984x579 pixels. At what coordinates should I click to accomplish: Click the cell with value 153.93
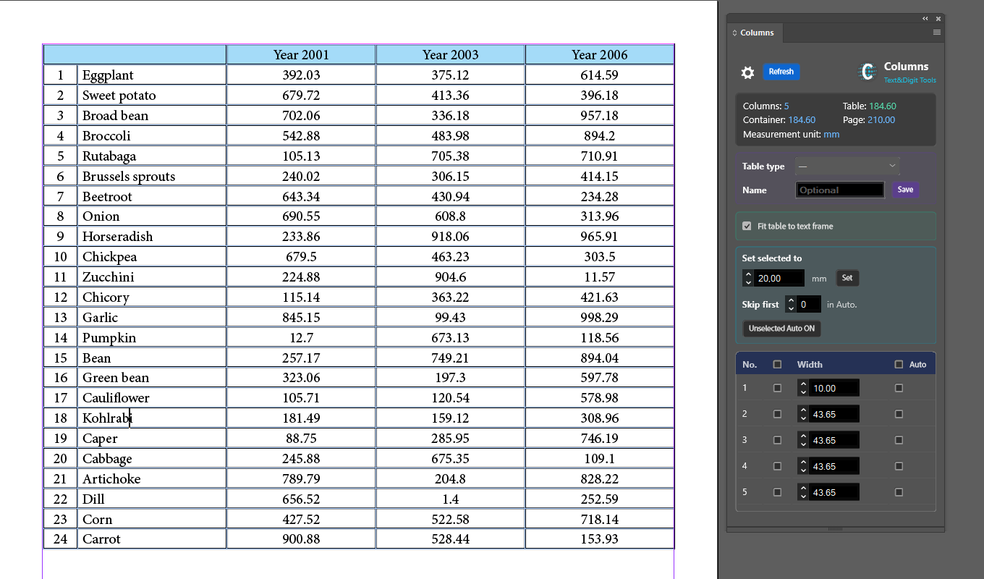tap(600, 538)
